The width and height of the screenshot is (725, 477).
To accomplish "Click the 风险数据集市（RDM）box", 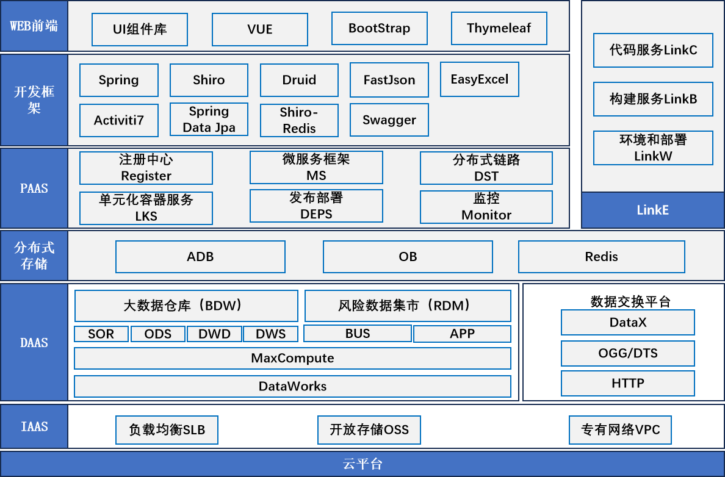I will [408, 306].
